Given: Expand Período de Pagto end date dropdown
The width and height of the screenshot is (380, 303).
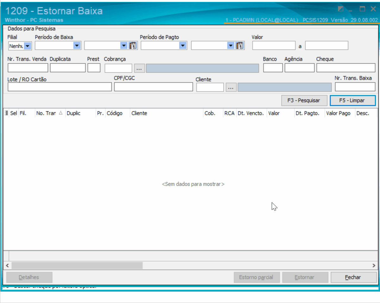Looking at the screenshot, I should coord(231,46).
